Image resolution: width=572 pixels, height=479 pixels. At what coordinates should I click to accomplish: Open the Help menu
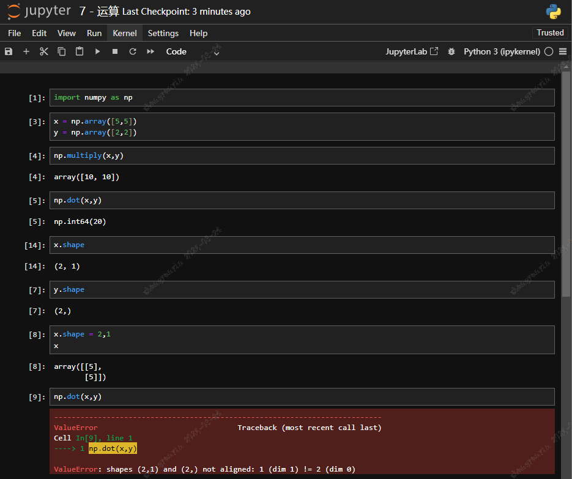click(x=198, y=33)
